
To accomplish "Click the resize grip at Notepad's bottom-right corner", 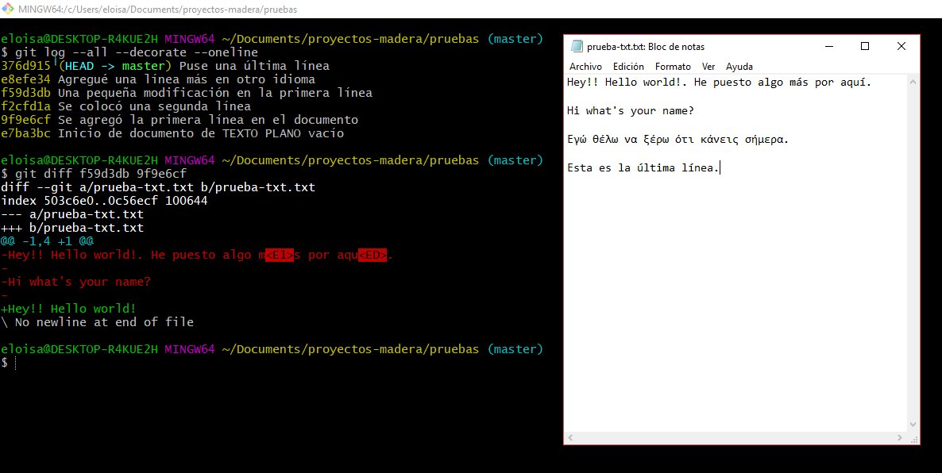I will click(x=914, y=438).
